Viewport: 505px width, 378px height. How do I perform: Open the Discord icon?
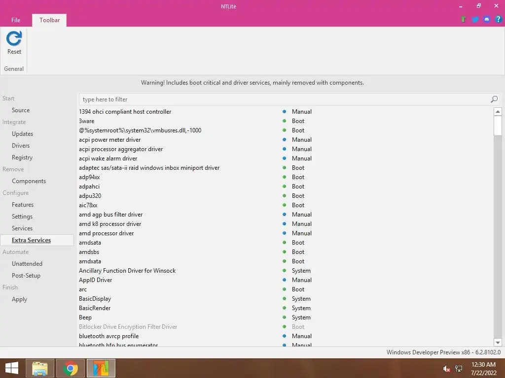tap(487, 19)
